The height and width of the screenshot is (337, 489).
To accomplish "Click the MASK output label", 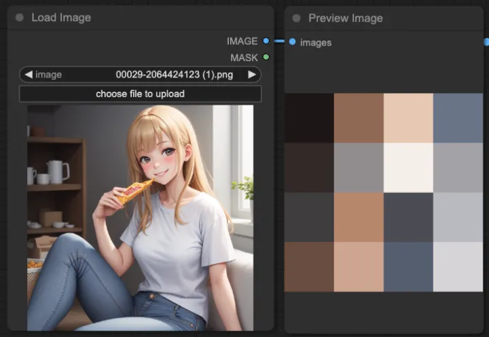I will click(244, 58).
